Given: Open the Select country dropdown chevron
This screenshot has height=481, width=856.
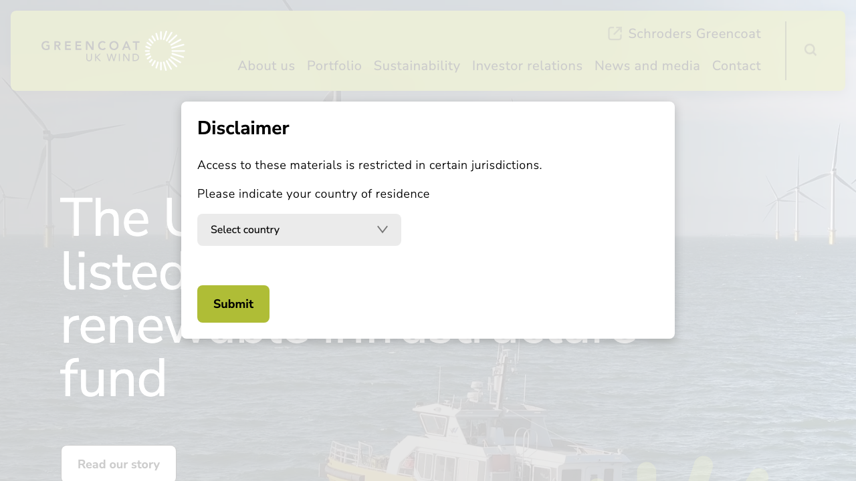Looking at the screenshot, I should coord(382,229).
